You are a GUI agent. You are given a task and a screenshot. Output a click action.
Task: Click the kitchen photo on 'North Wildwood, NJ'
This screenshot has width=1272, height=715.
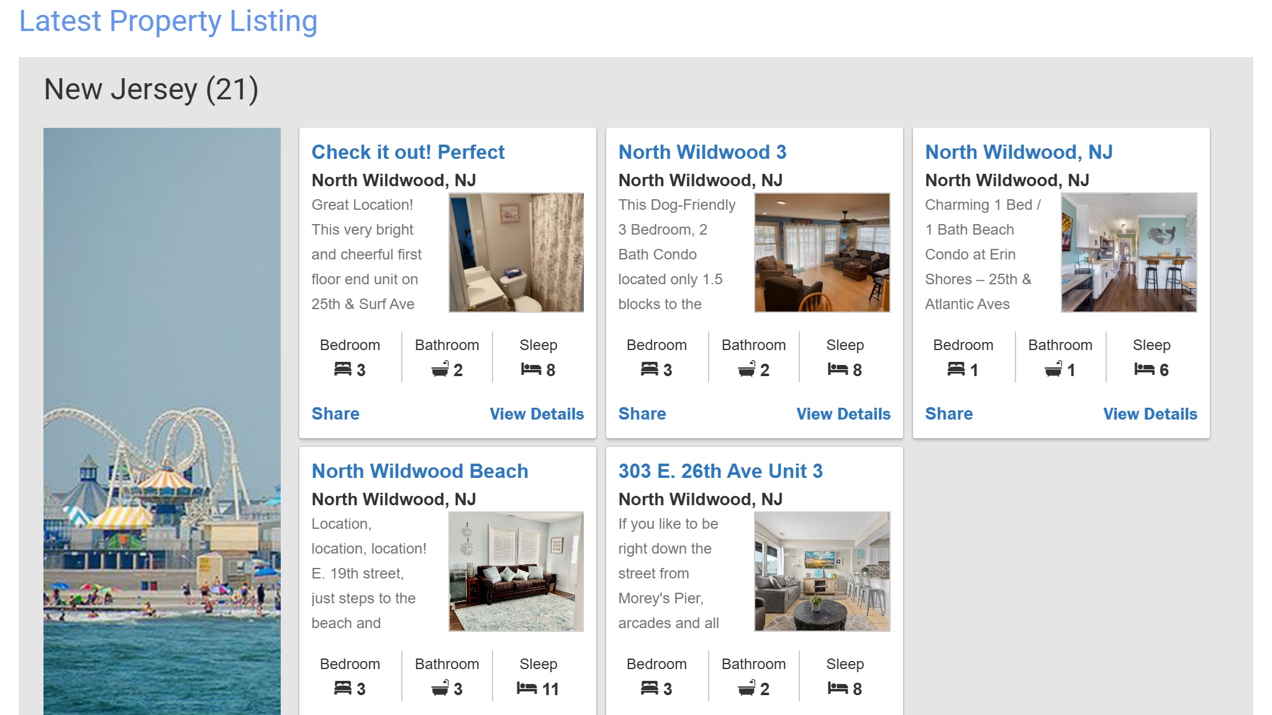pos(1129,253)
